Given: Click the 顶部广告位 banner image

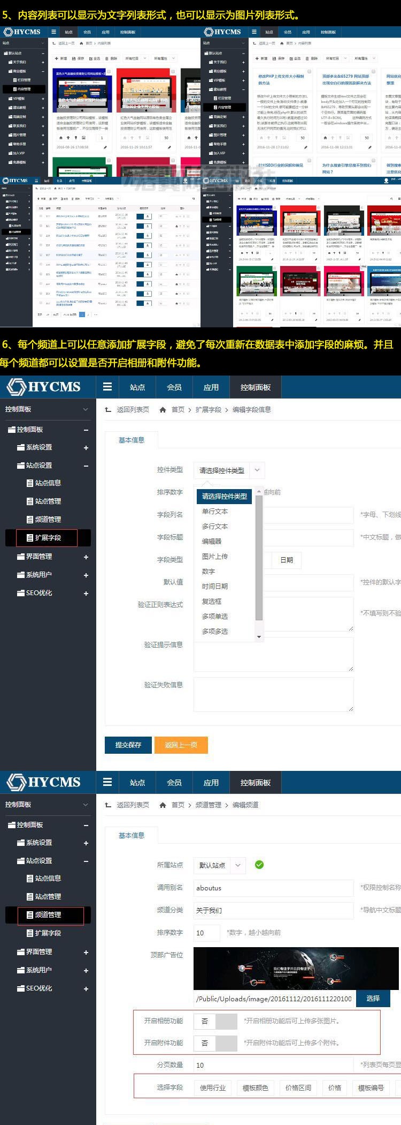Looking at the screenshot, I should click(296, 969).
